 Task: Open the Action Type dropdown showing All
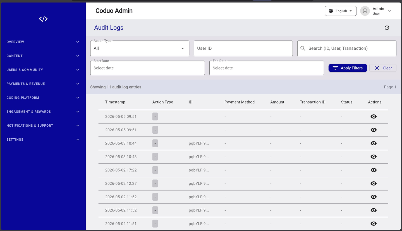click(140, 48)
